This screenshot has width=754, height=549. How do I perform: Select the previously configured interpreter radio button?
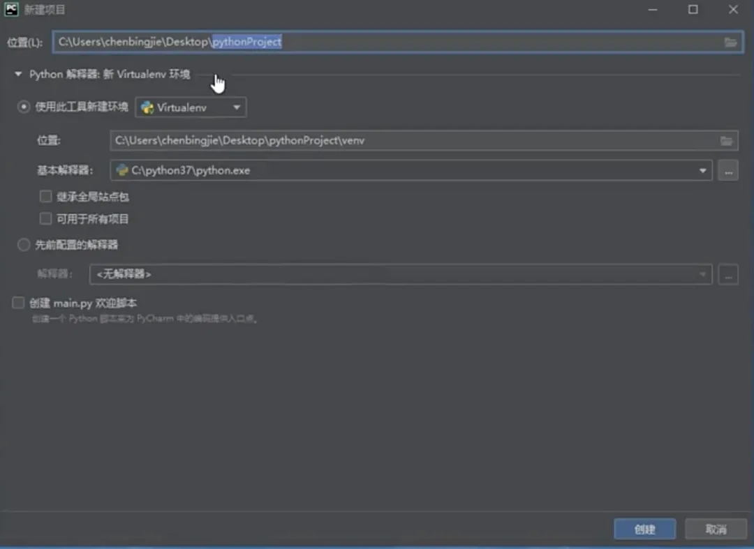click(x=23, y=245)
